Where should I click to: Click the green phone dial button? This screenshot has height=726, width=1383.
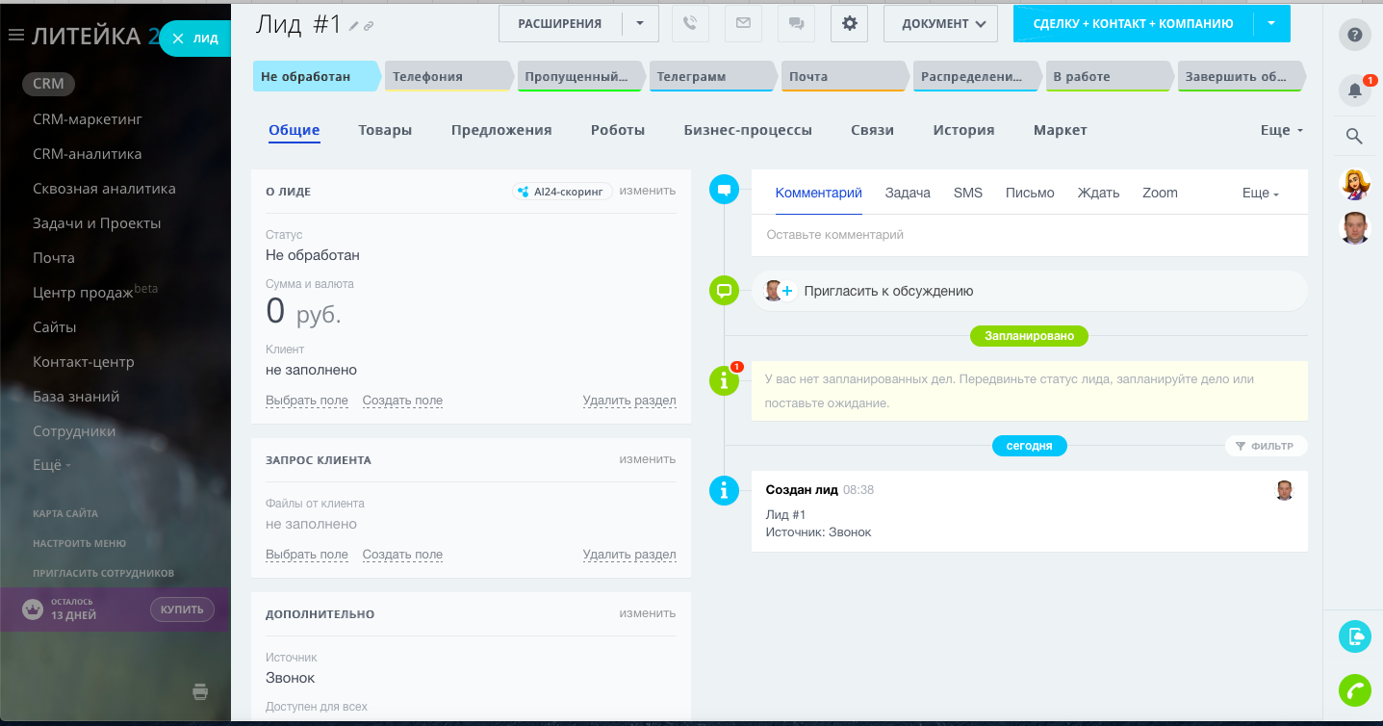tap(1355, 690)
